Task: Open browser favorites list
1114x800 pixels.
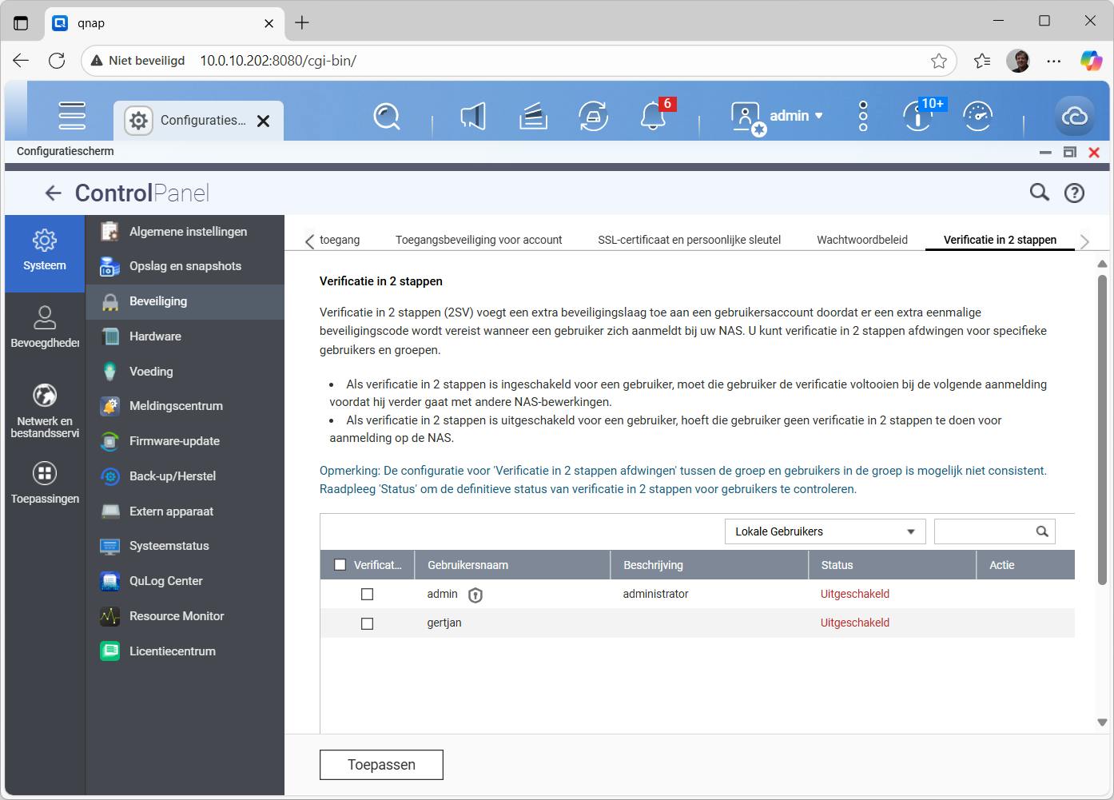Action: 982,61
